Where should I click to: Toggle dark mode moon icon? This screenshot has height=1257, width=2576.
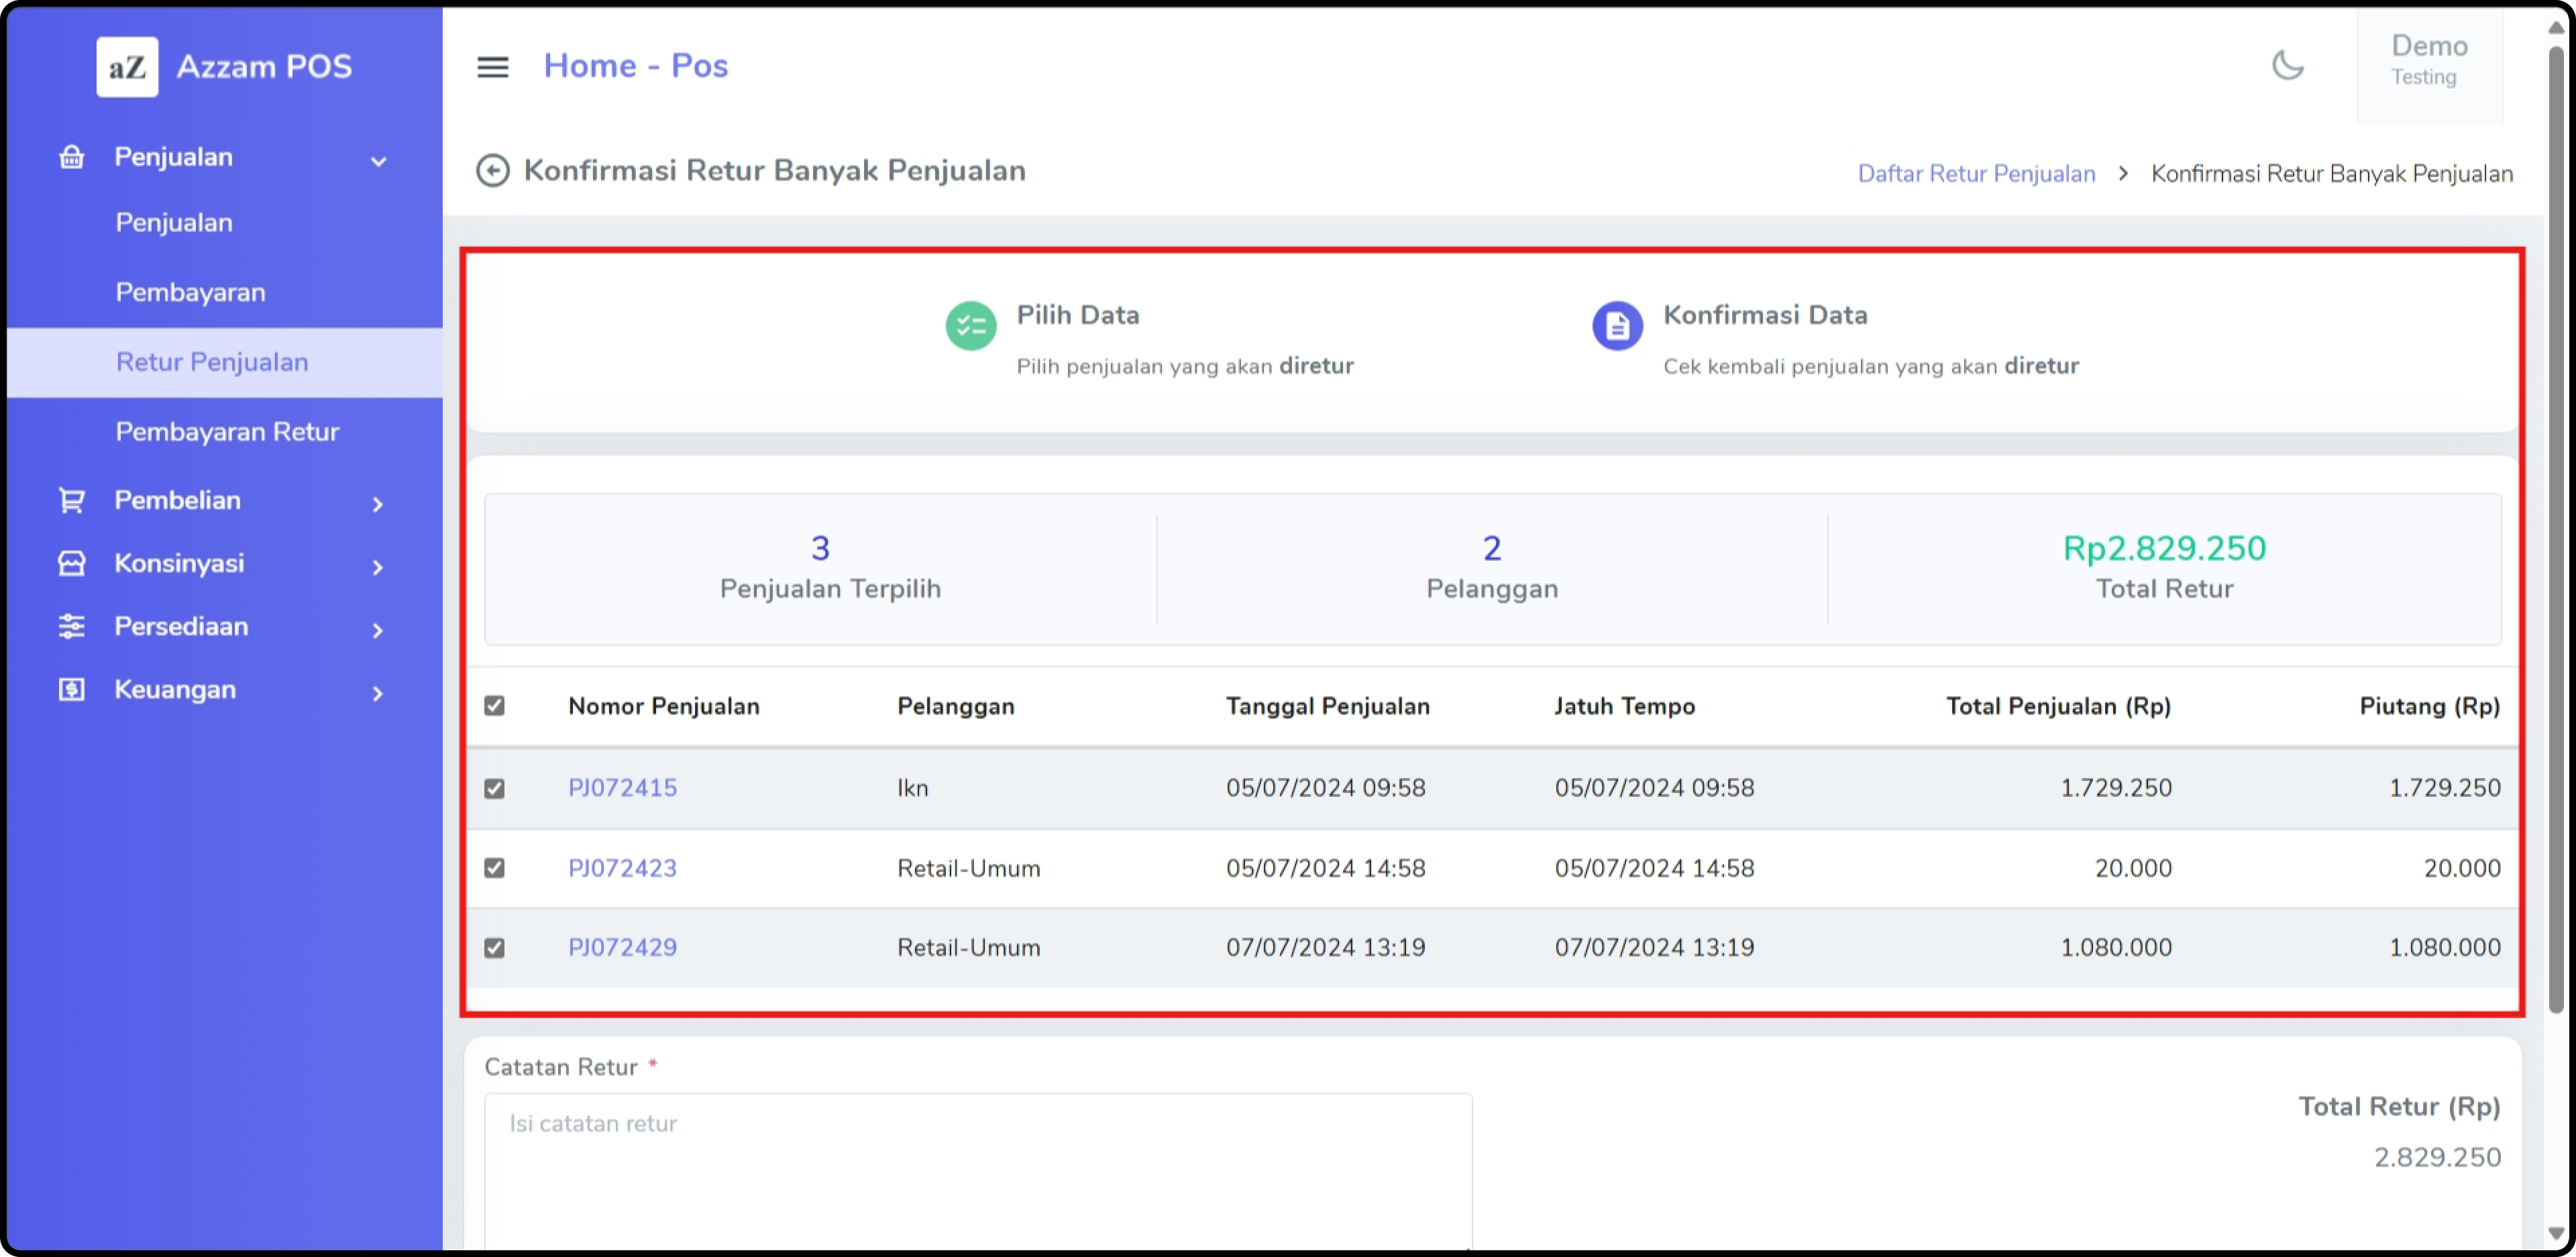(x=2287, y=66)
